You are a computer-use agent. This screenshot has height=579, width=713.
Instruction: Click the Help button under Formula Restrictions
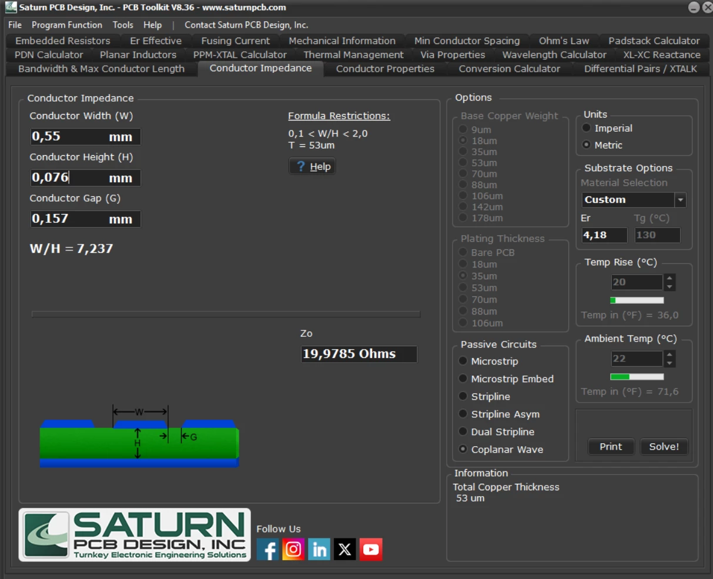coord(312,166)
